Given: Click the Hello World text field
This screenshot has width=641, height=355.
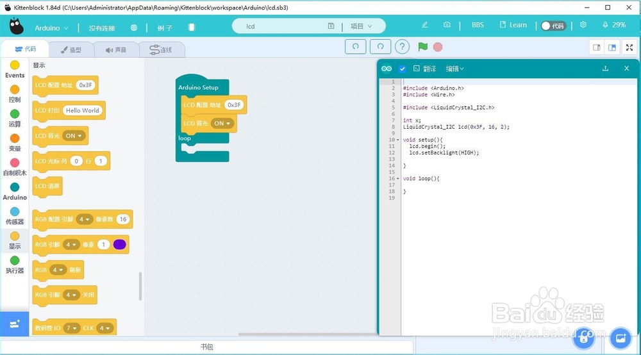Looking at the screenshot, I should (83, 110).
